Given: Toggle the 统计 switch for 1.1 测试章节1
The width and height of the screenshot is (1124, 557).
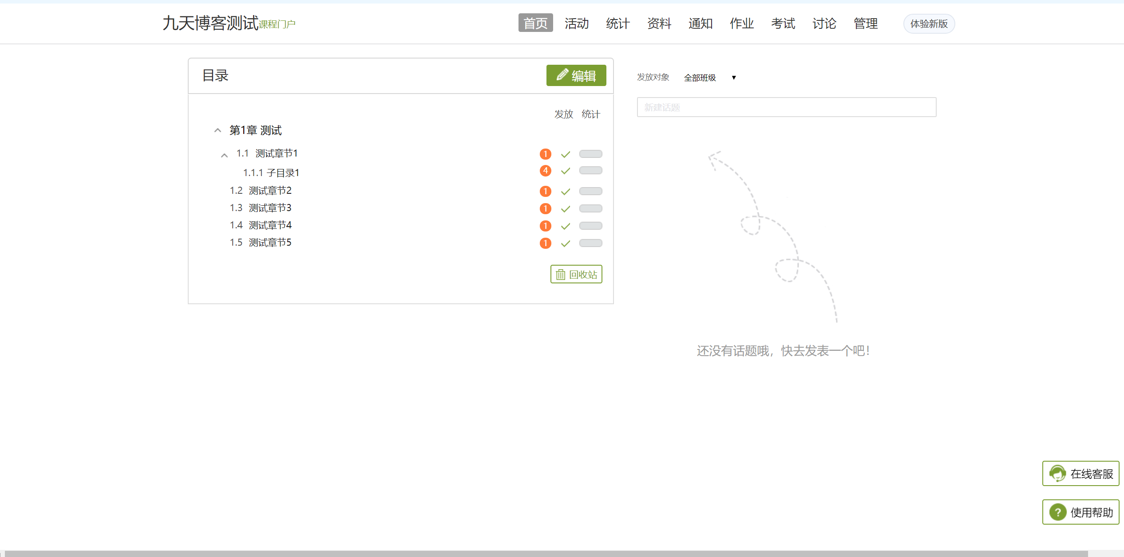Looking at the screenshot, I should click(590, 154).
